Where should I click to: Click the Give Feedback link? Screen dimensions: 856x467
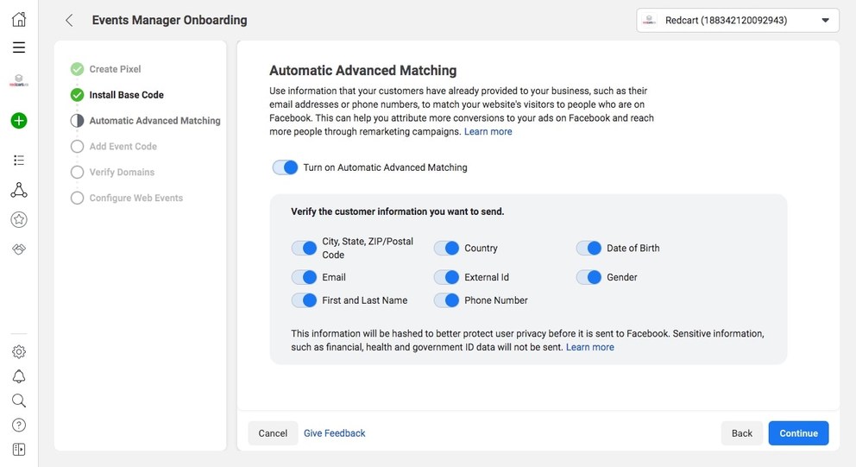coord(335,433)
